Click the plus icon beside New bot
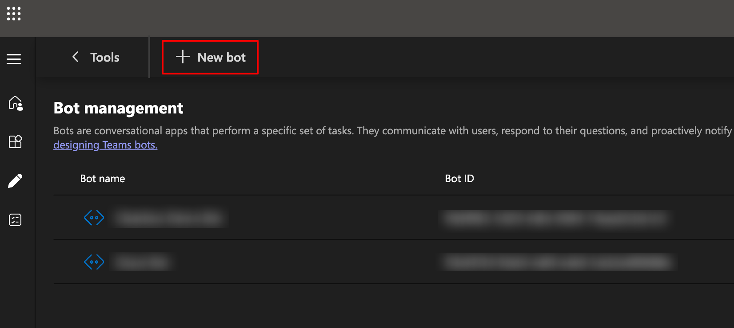734x328 pixels. [x=183, y=57]
